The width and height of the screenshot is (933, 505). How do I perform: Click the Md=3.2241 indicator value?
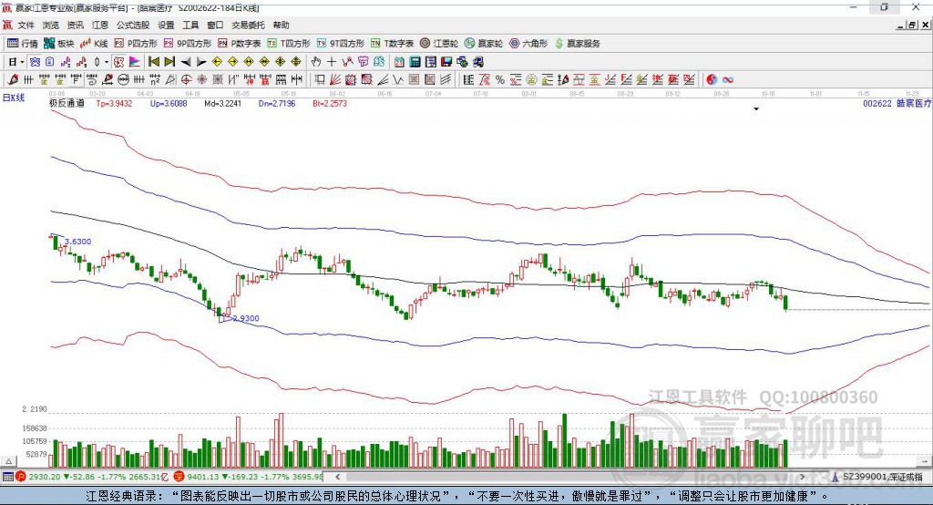[223, 104]
